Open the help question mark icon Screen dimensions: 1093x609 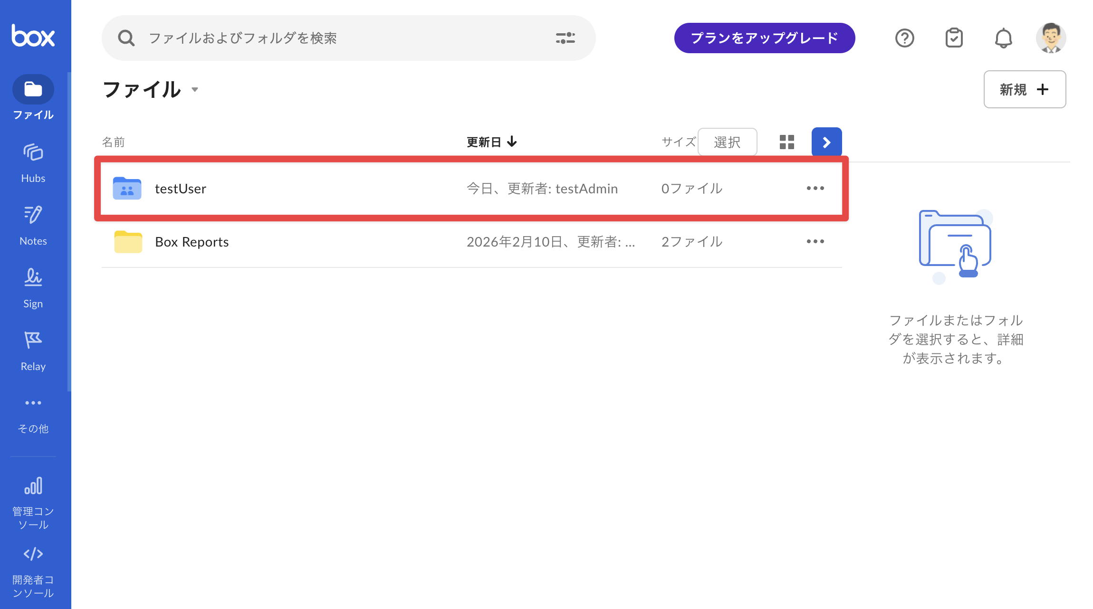pyautogui.click(x=905, y=38)
